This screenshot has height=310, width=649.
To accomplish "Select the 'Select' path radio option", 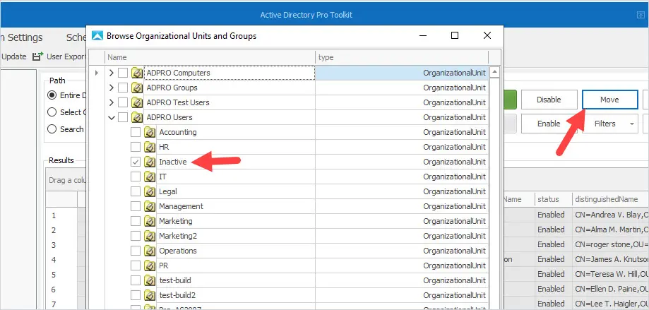I will click(x=52, y=112).
